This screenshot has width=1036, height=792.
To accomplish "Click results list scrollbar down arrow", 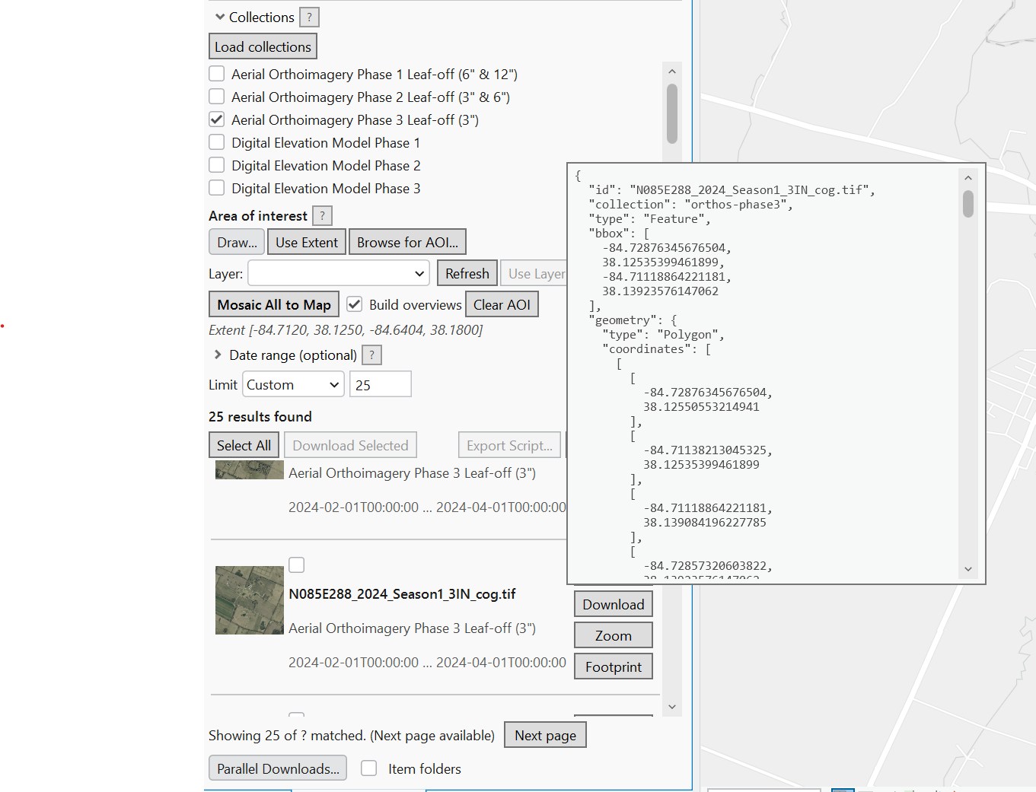I will click(672, 707).
